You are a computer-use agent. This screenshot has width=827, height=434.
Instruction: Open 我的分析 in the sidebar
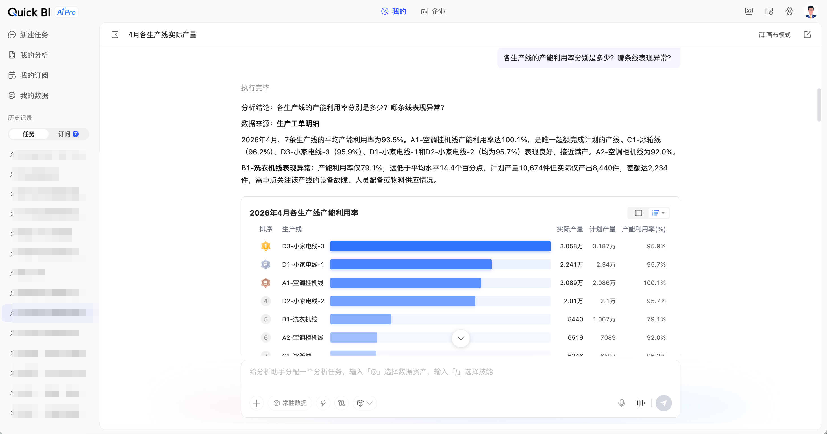pyautogui.click(x=28, y=55)
